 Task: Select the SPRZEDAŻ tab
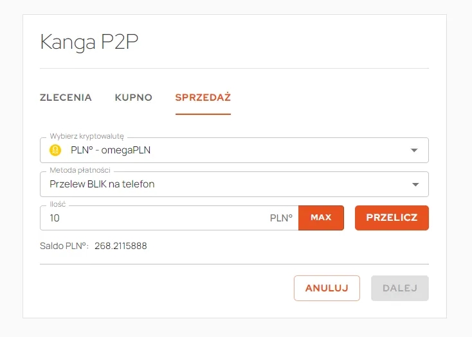pyautogui.click(x=203, y=98)
